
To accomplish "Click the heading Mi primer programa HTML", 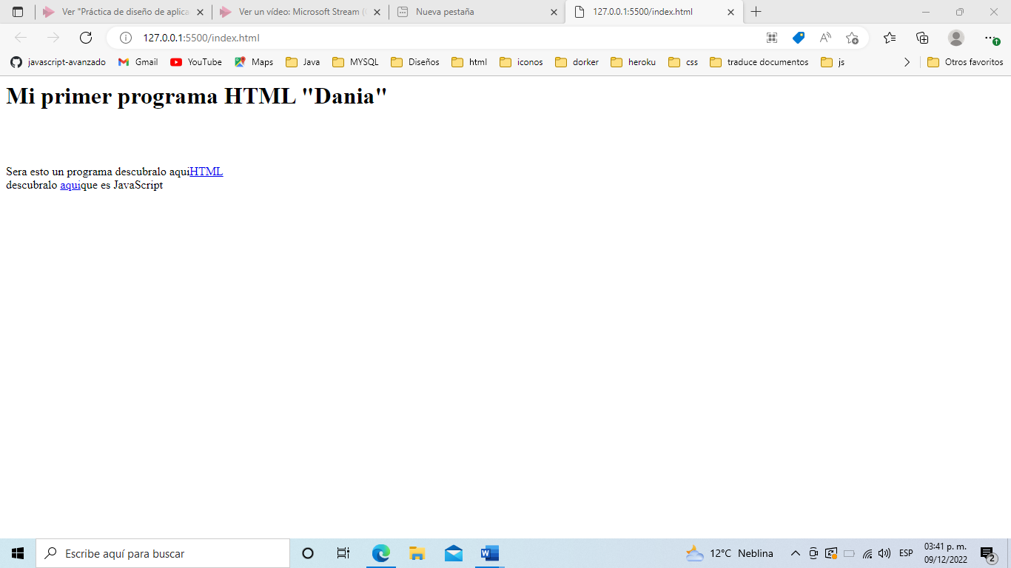I will point(197,95).
